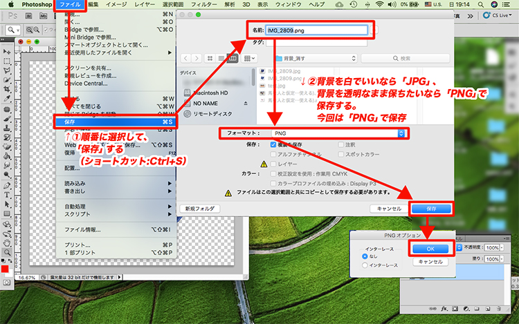Toggle the アルファチャンネル checkbox
This screenshot has height=324, width=519.
coord(273,154)
